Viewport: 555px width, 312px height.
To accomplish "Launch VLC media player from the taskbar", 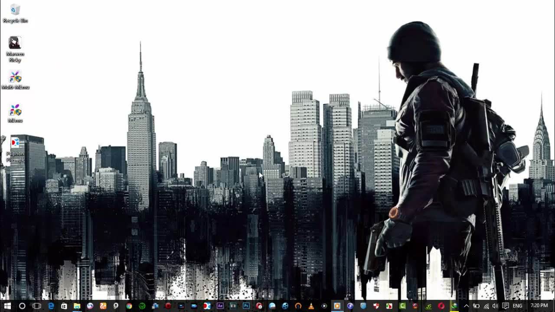I will [311, 306].
